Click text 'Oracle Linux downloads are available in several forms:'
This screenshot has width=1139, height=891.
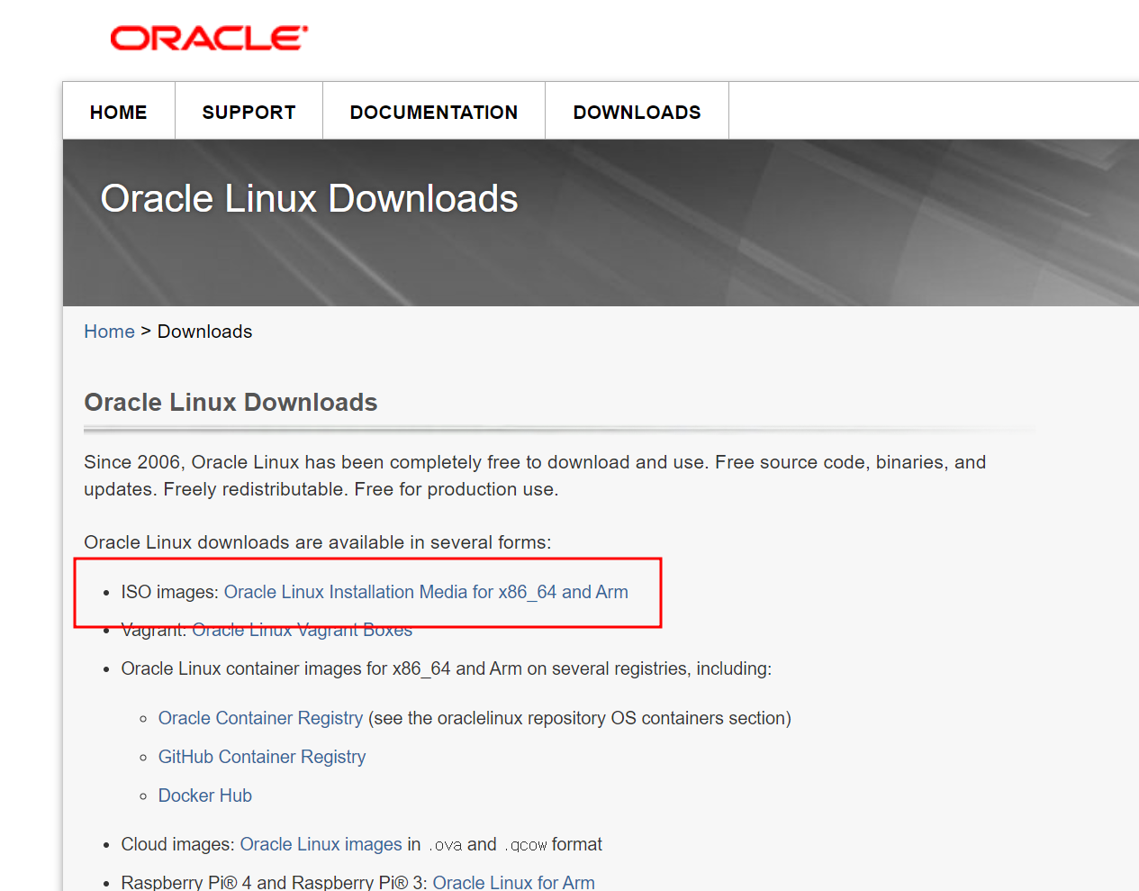coord(317,542)
